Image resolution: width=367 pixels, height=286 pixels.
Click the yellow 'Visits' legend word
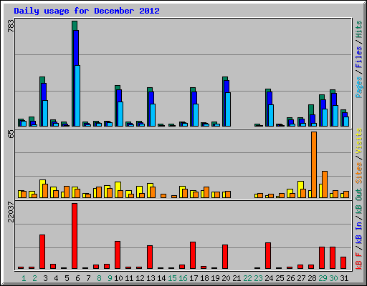(359, 141)
